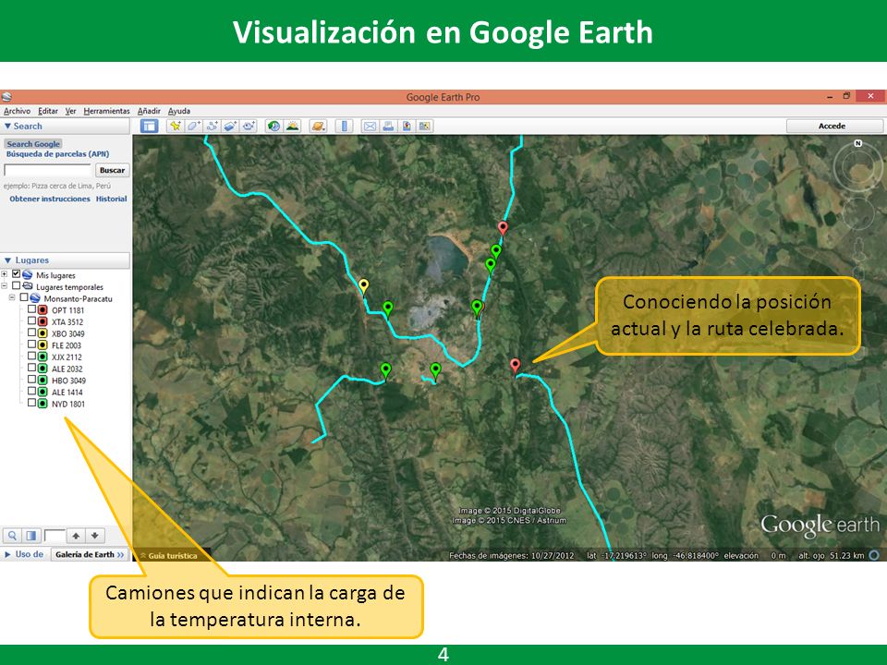Viewport: 887px width, 665px height.
Task: Click the green truck icon for NYD 1801
Action: click(x=43, y=404)
